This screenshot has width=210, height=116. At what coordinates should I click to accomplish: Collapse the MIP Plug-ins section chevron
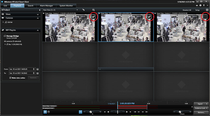tap(38, 30)
